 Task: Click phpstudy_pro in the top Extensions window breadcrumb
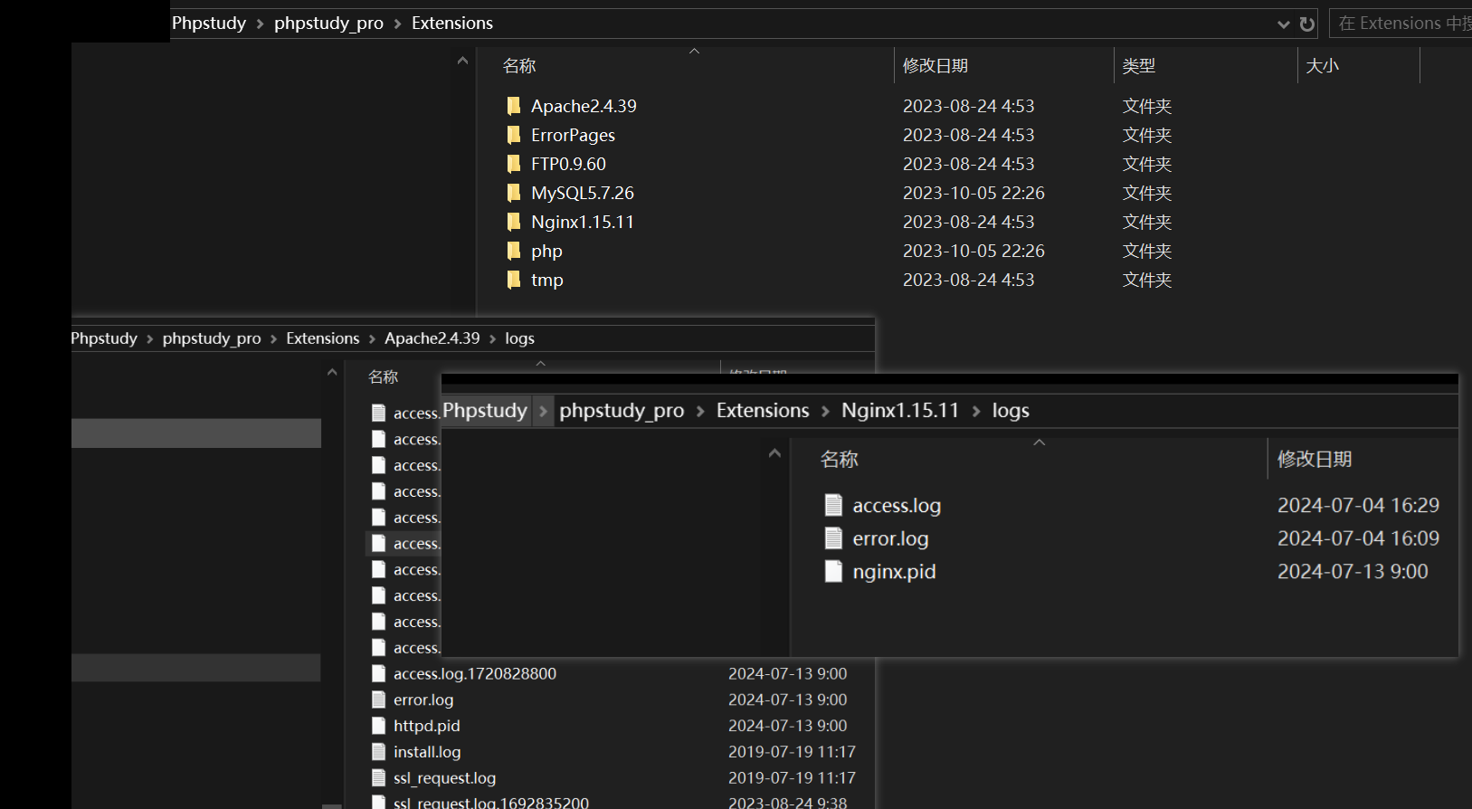328,24
